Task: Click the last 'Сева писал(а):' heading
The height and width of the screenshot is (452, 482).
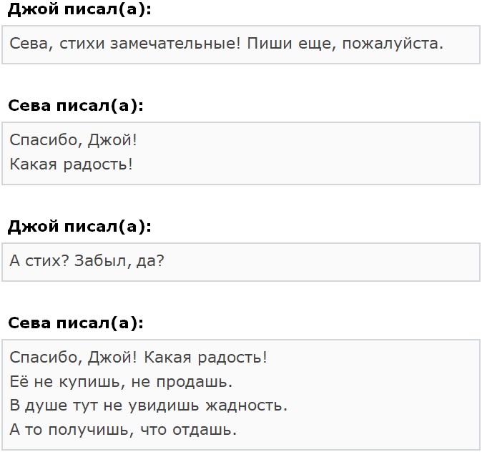Action: [76, 323]
